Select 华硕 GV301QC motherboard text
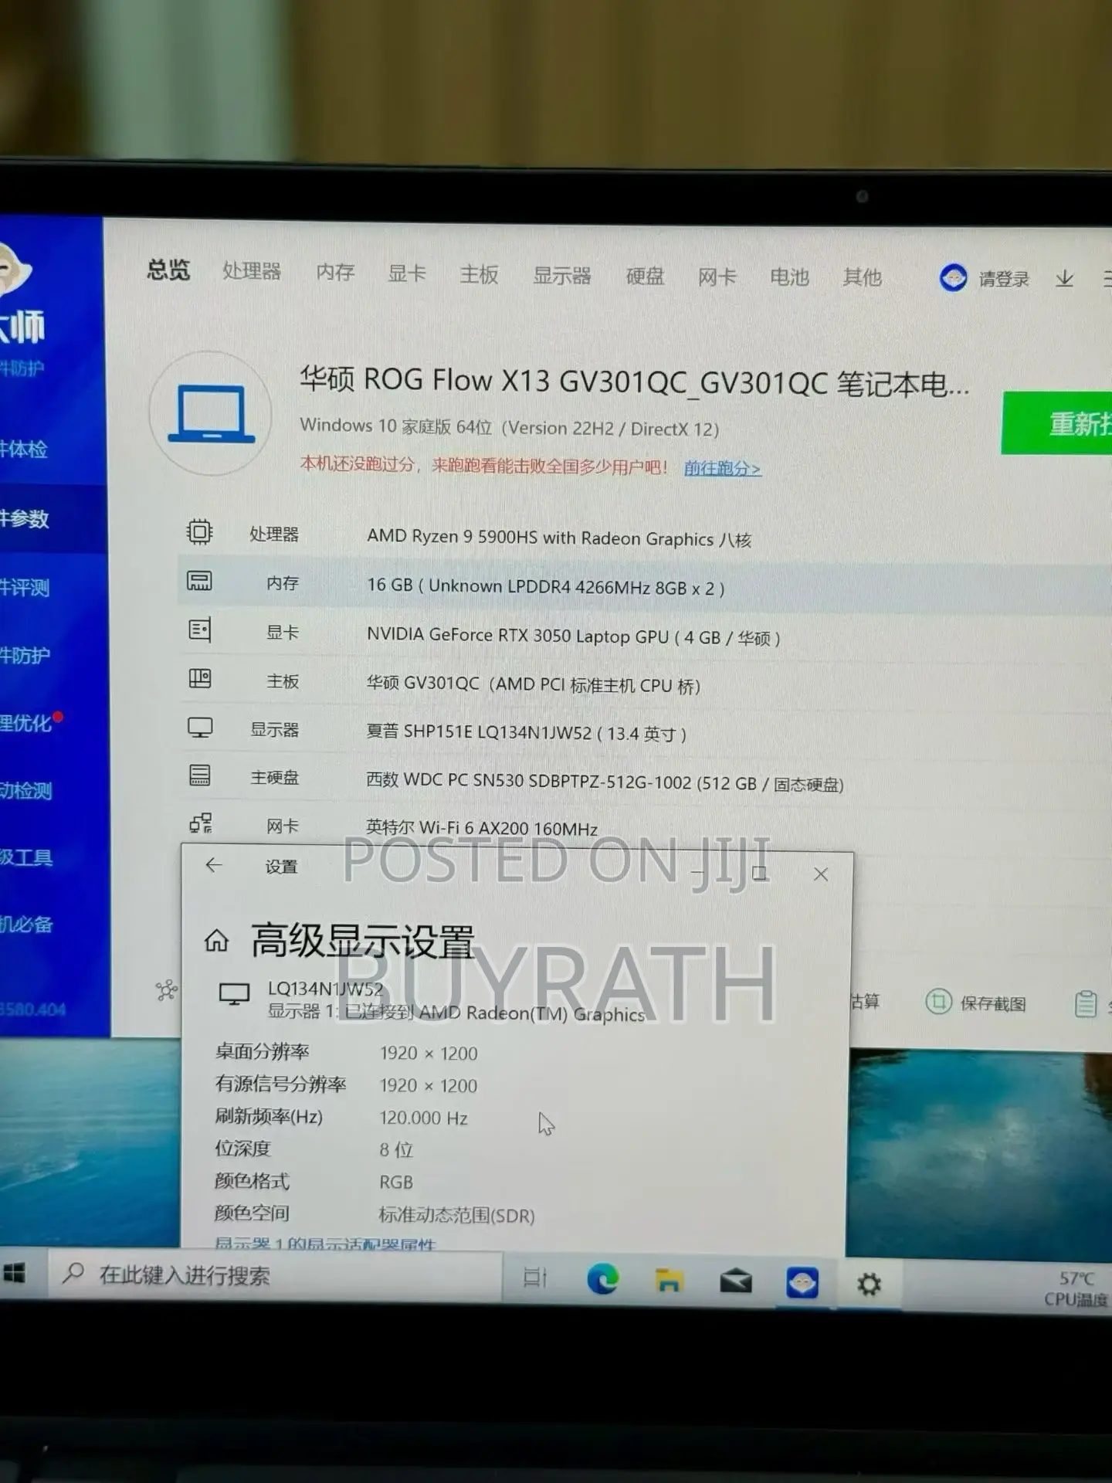 click(533, 684)
